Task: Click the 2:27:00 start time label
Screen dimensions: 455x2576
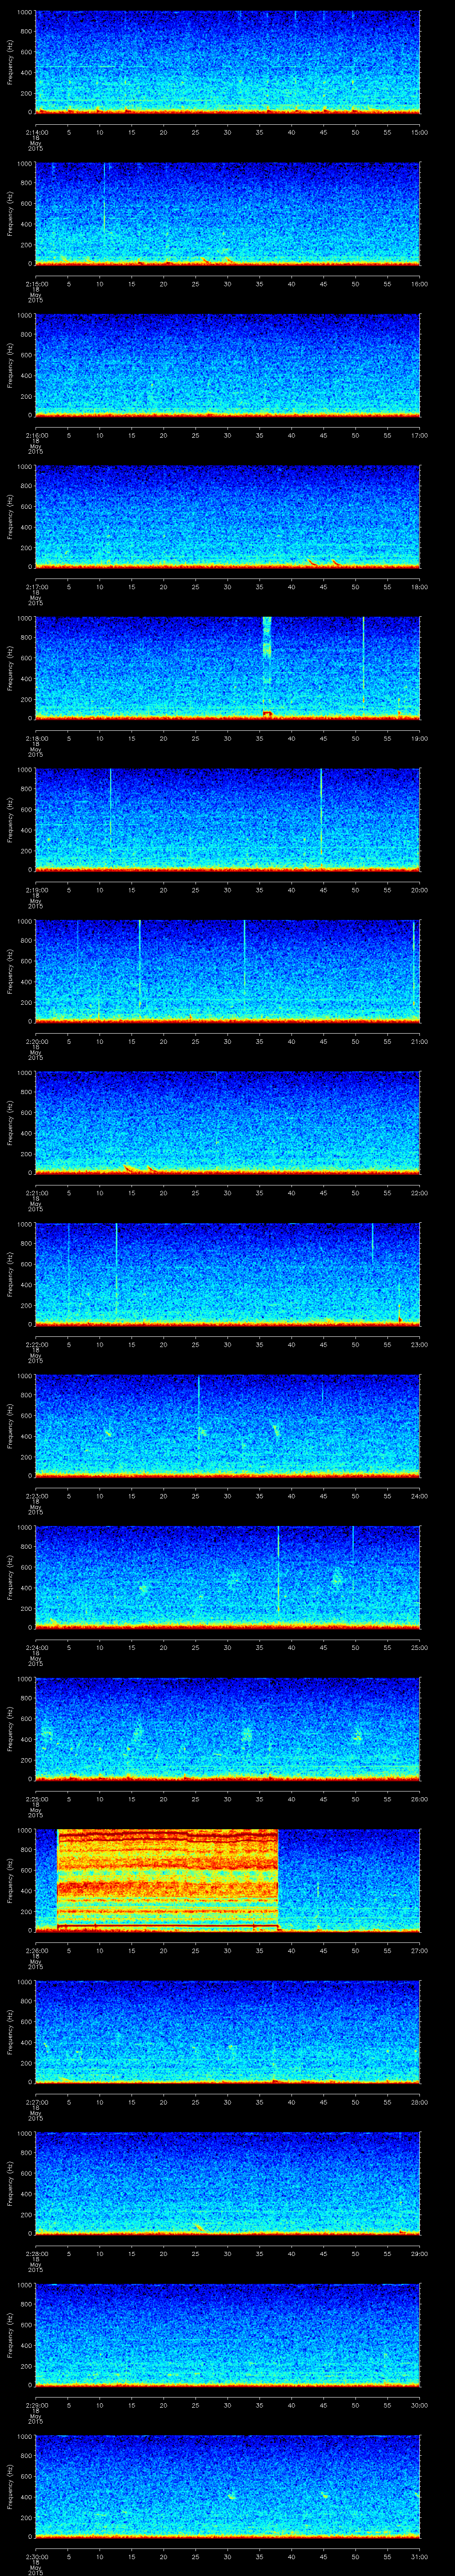Action: click(x=36, y=2102)
